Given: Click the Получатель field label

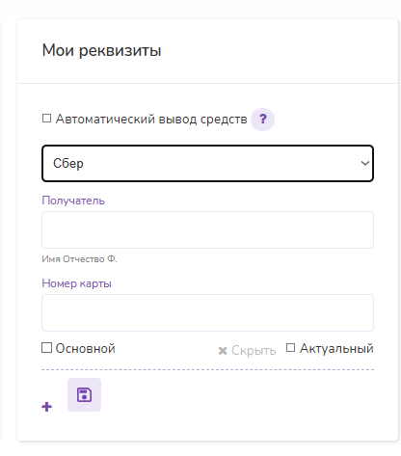Looking at the screenshot, I should (73, 201).
